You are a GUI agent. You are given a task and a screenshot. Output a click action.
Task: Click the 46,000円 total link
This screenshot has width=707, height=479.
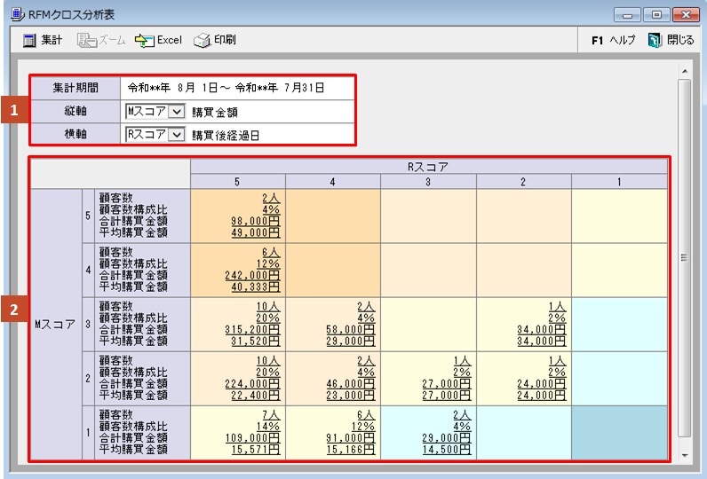[x=351, y=383]
